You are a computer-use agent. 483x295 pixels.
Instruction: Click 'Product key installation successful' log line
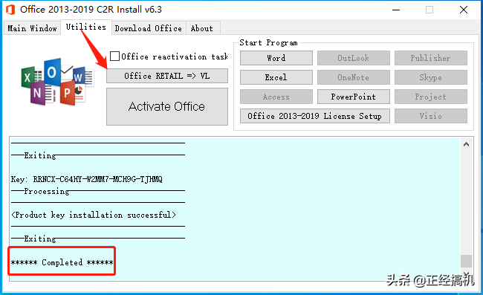tap(94, 215)
